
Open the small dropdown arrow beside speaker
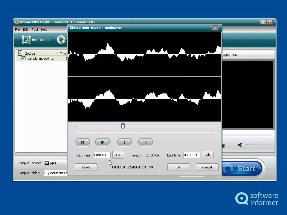[x=230, y=146]
